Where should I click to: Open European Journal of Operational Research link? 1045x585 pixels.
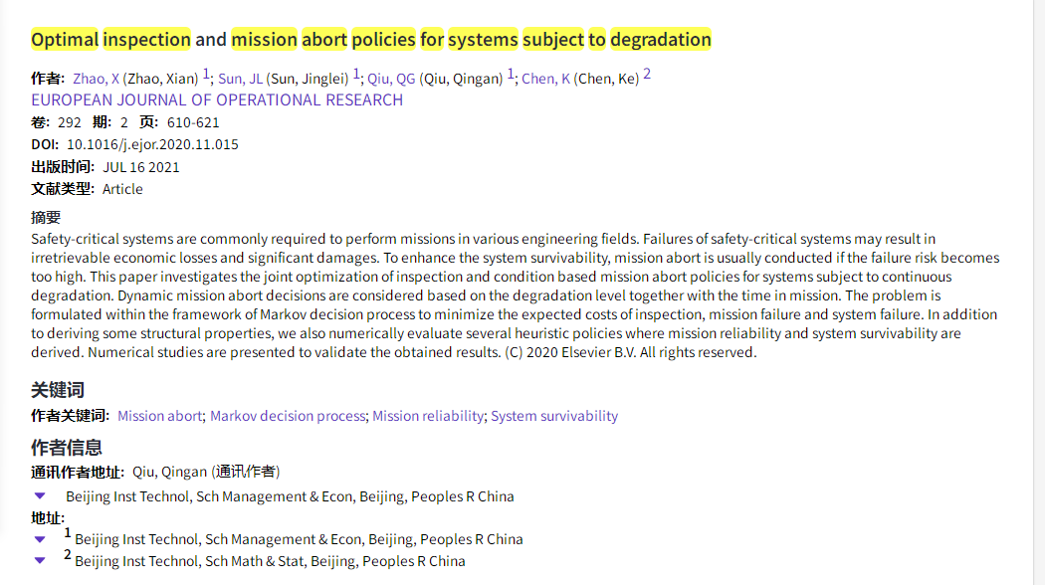point(217,99)
